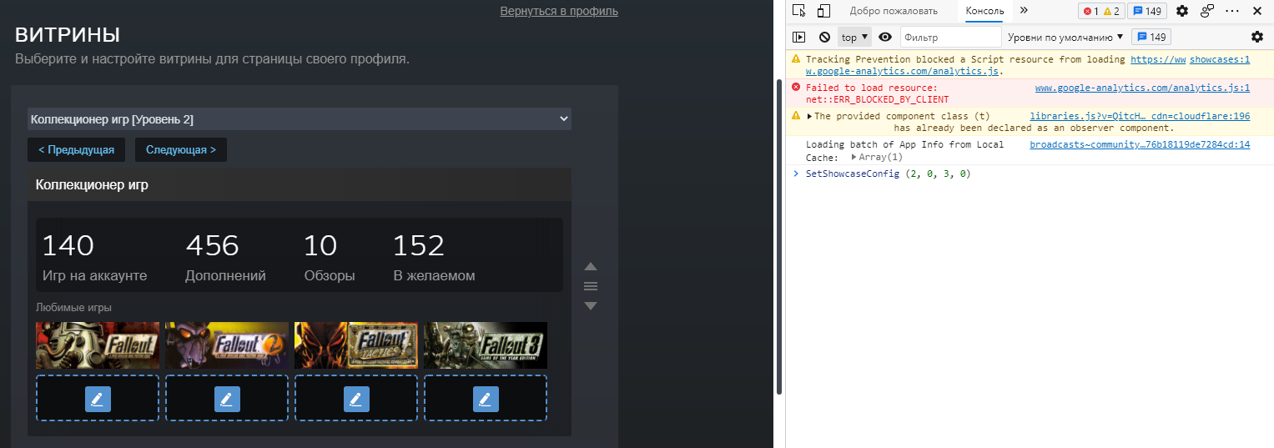Show more DevTools tabs chevron
1274x448 pixels.
1025,11
